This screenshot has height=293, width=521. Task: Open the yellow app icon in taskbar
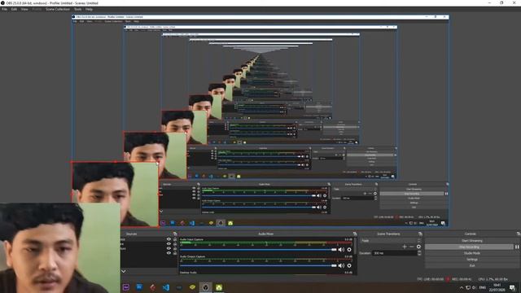coord(192,287)
